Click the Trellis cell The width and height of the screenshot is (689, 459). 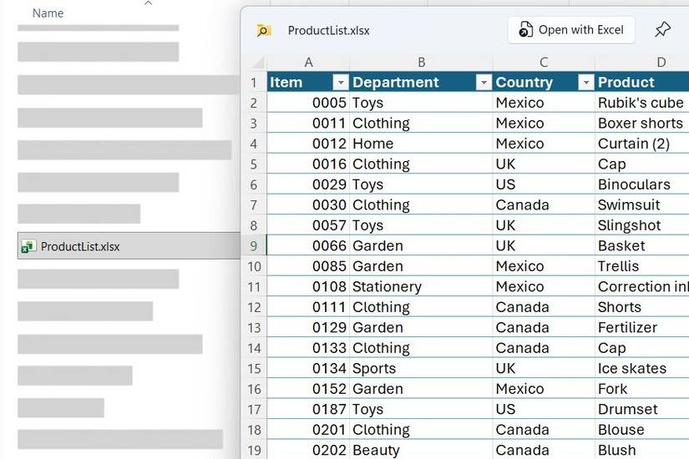pos(642,266)
